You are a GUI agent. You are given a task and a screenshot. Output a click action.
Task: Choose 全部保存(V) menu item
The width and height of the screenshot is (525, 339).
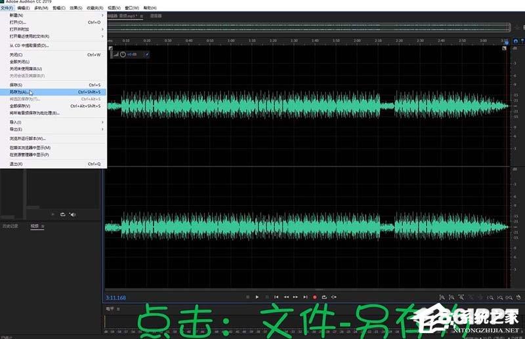point(54,106)
